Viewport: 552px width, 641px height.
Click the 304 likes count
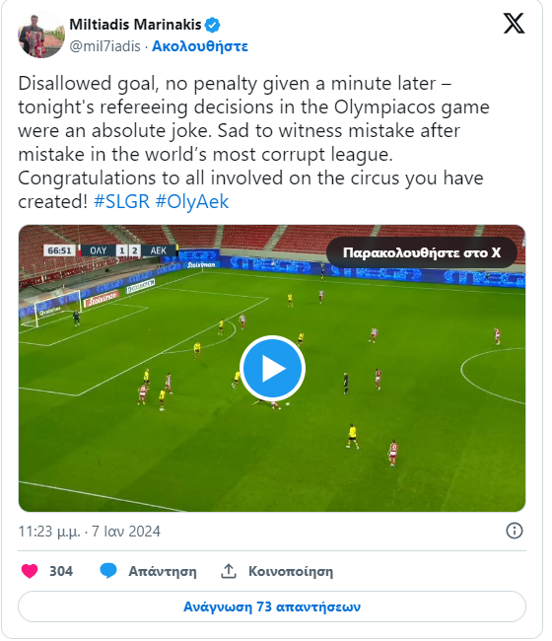tap(61, 571)
